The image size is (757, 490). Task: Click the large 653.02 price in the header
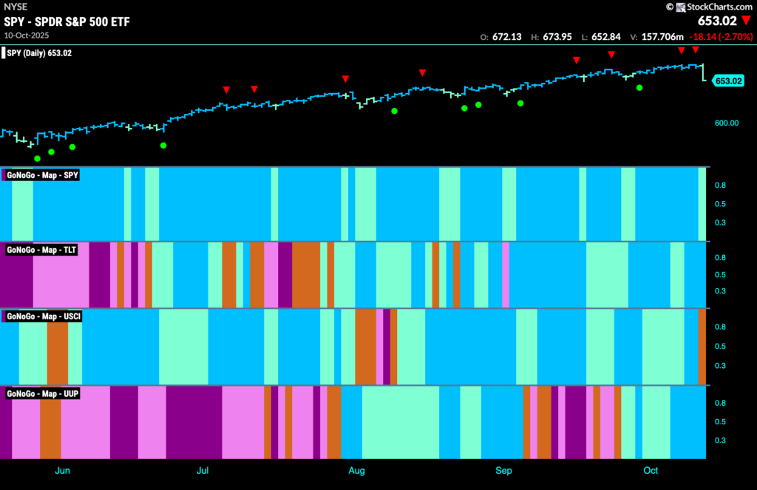717,21
